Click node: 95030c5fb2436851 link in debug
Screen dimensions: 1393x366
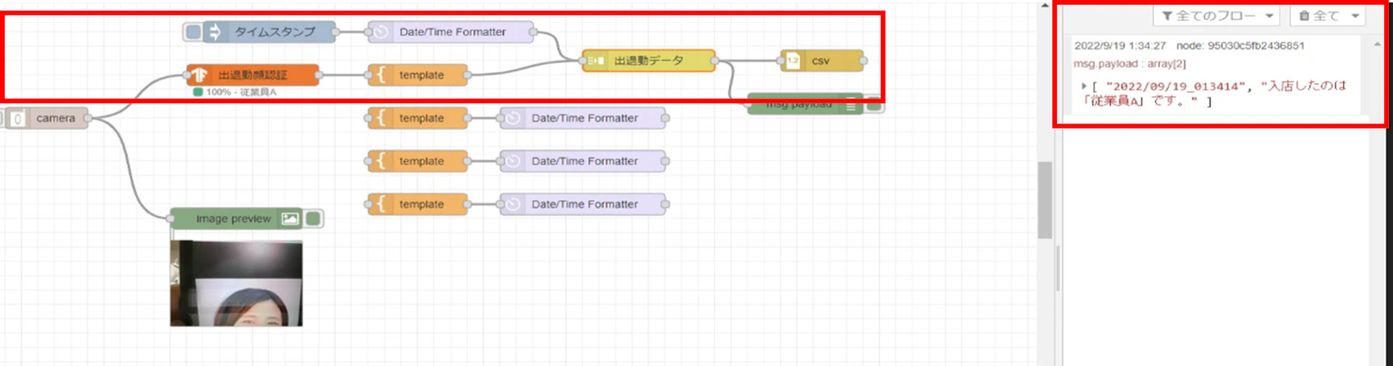point(1240,46)
